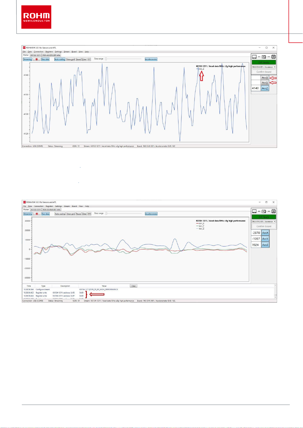Click Show grid in the lower window
This screenshot has height=428, width=303.
[71, 214]
